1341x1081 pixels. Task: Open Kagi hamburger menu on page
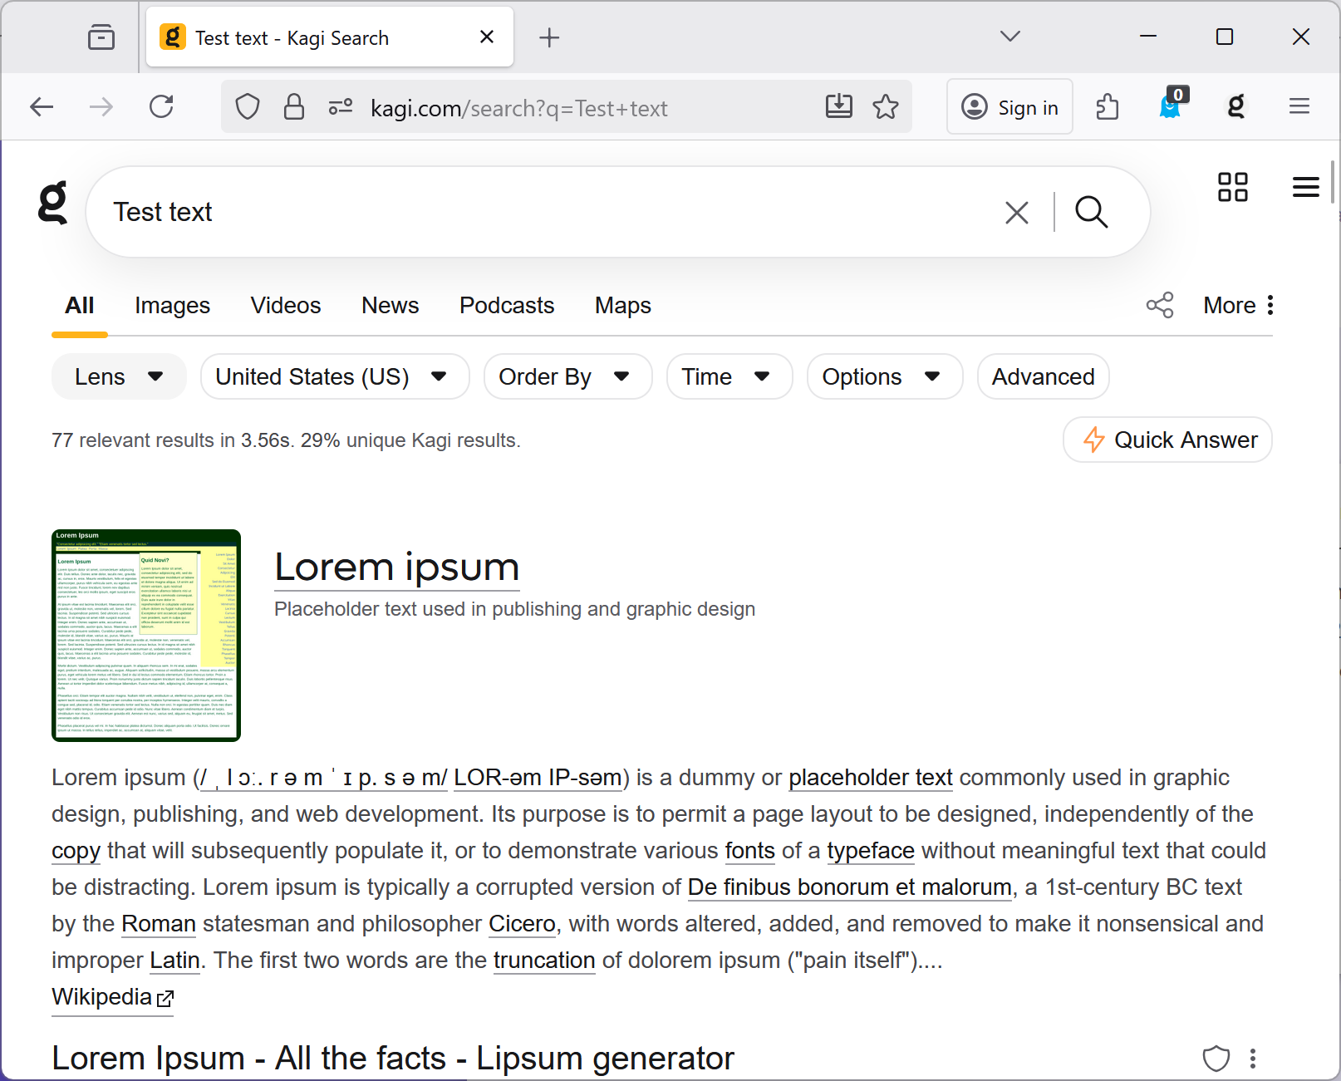1305,187
